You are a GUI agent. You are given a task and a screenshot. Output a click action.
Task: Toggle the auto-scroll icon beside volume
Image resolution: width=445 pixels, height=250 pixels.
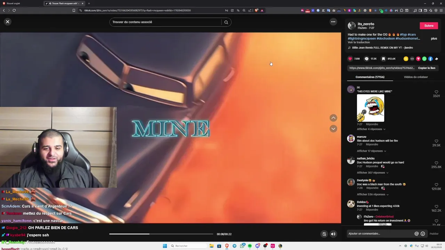click(324, 234)
